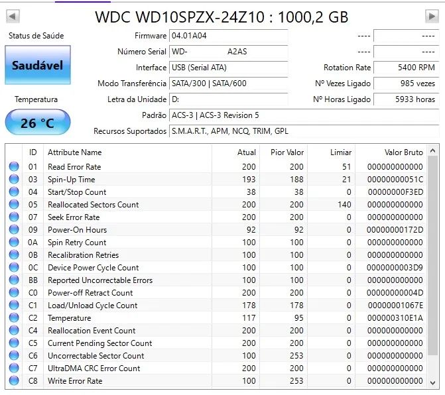Click the Valor Bruto column header
This screenshot has width=445, height=395.
coord(391,152)
